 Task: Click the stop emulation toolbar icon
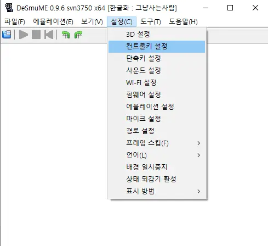click(36, 35)
